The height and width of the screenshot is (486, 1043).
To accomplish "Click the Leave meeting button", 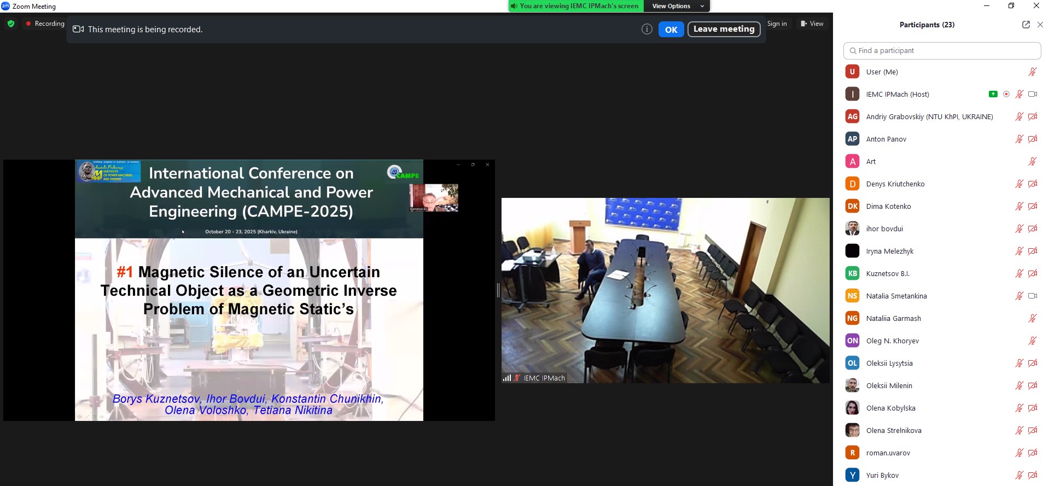I will click(x=724, y=30).
